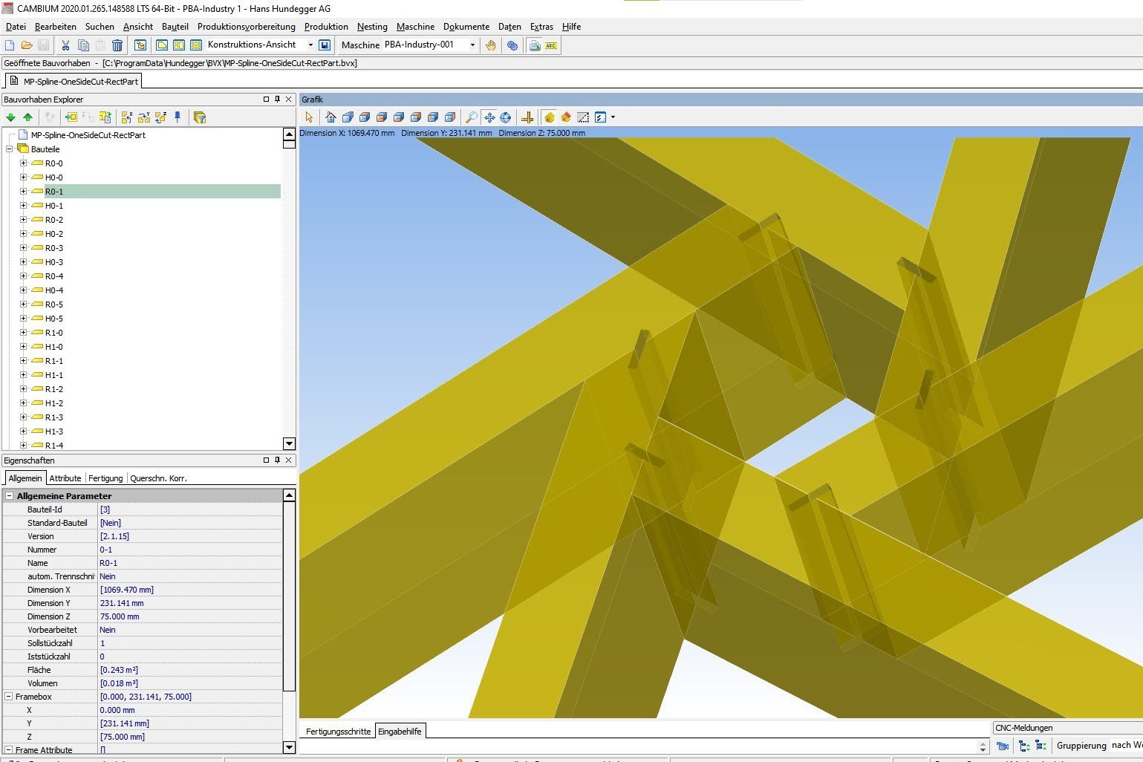The height and width of the screenshot is (762, 1143).
Task: Collapse the Allgemeine Parameter section
Action: 10,496
